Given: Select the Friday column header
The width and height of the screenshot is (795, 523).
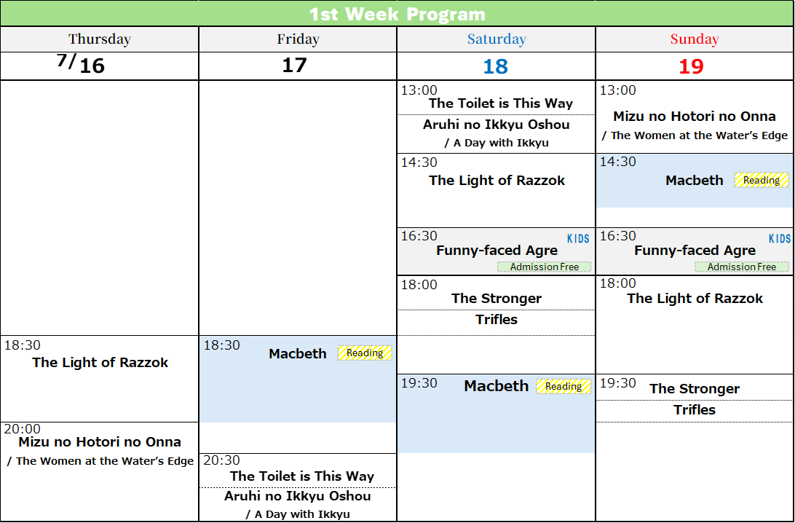Looking at the screenshot, I should [298, 39].
